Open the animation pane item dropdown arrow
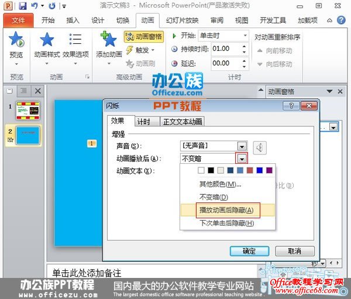Screen dimensions: 351x299 pyautogui.click(x=333, y=128)
